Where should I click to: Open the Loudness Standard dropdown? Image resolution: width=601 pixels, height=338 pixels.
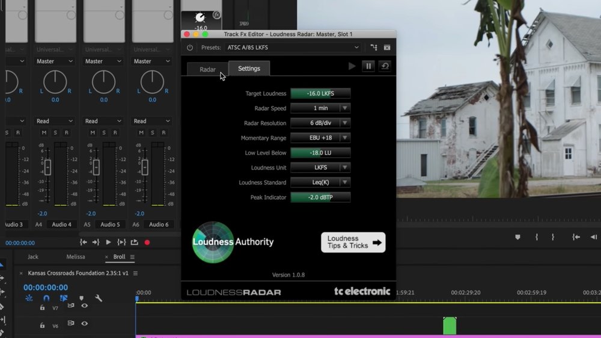tap(320, 182)
